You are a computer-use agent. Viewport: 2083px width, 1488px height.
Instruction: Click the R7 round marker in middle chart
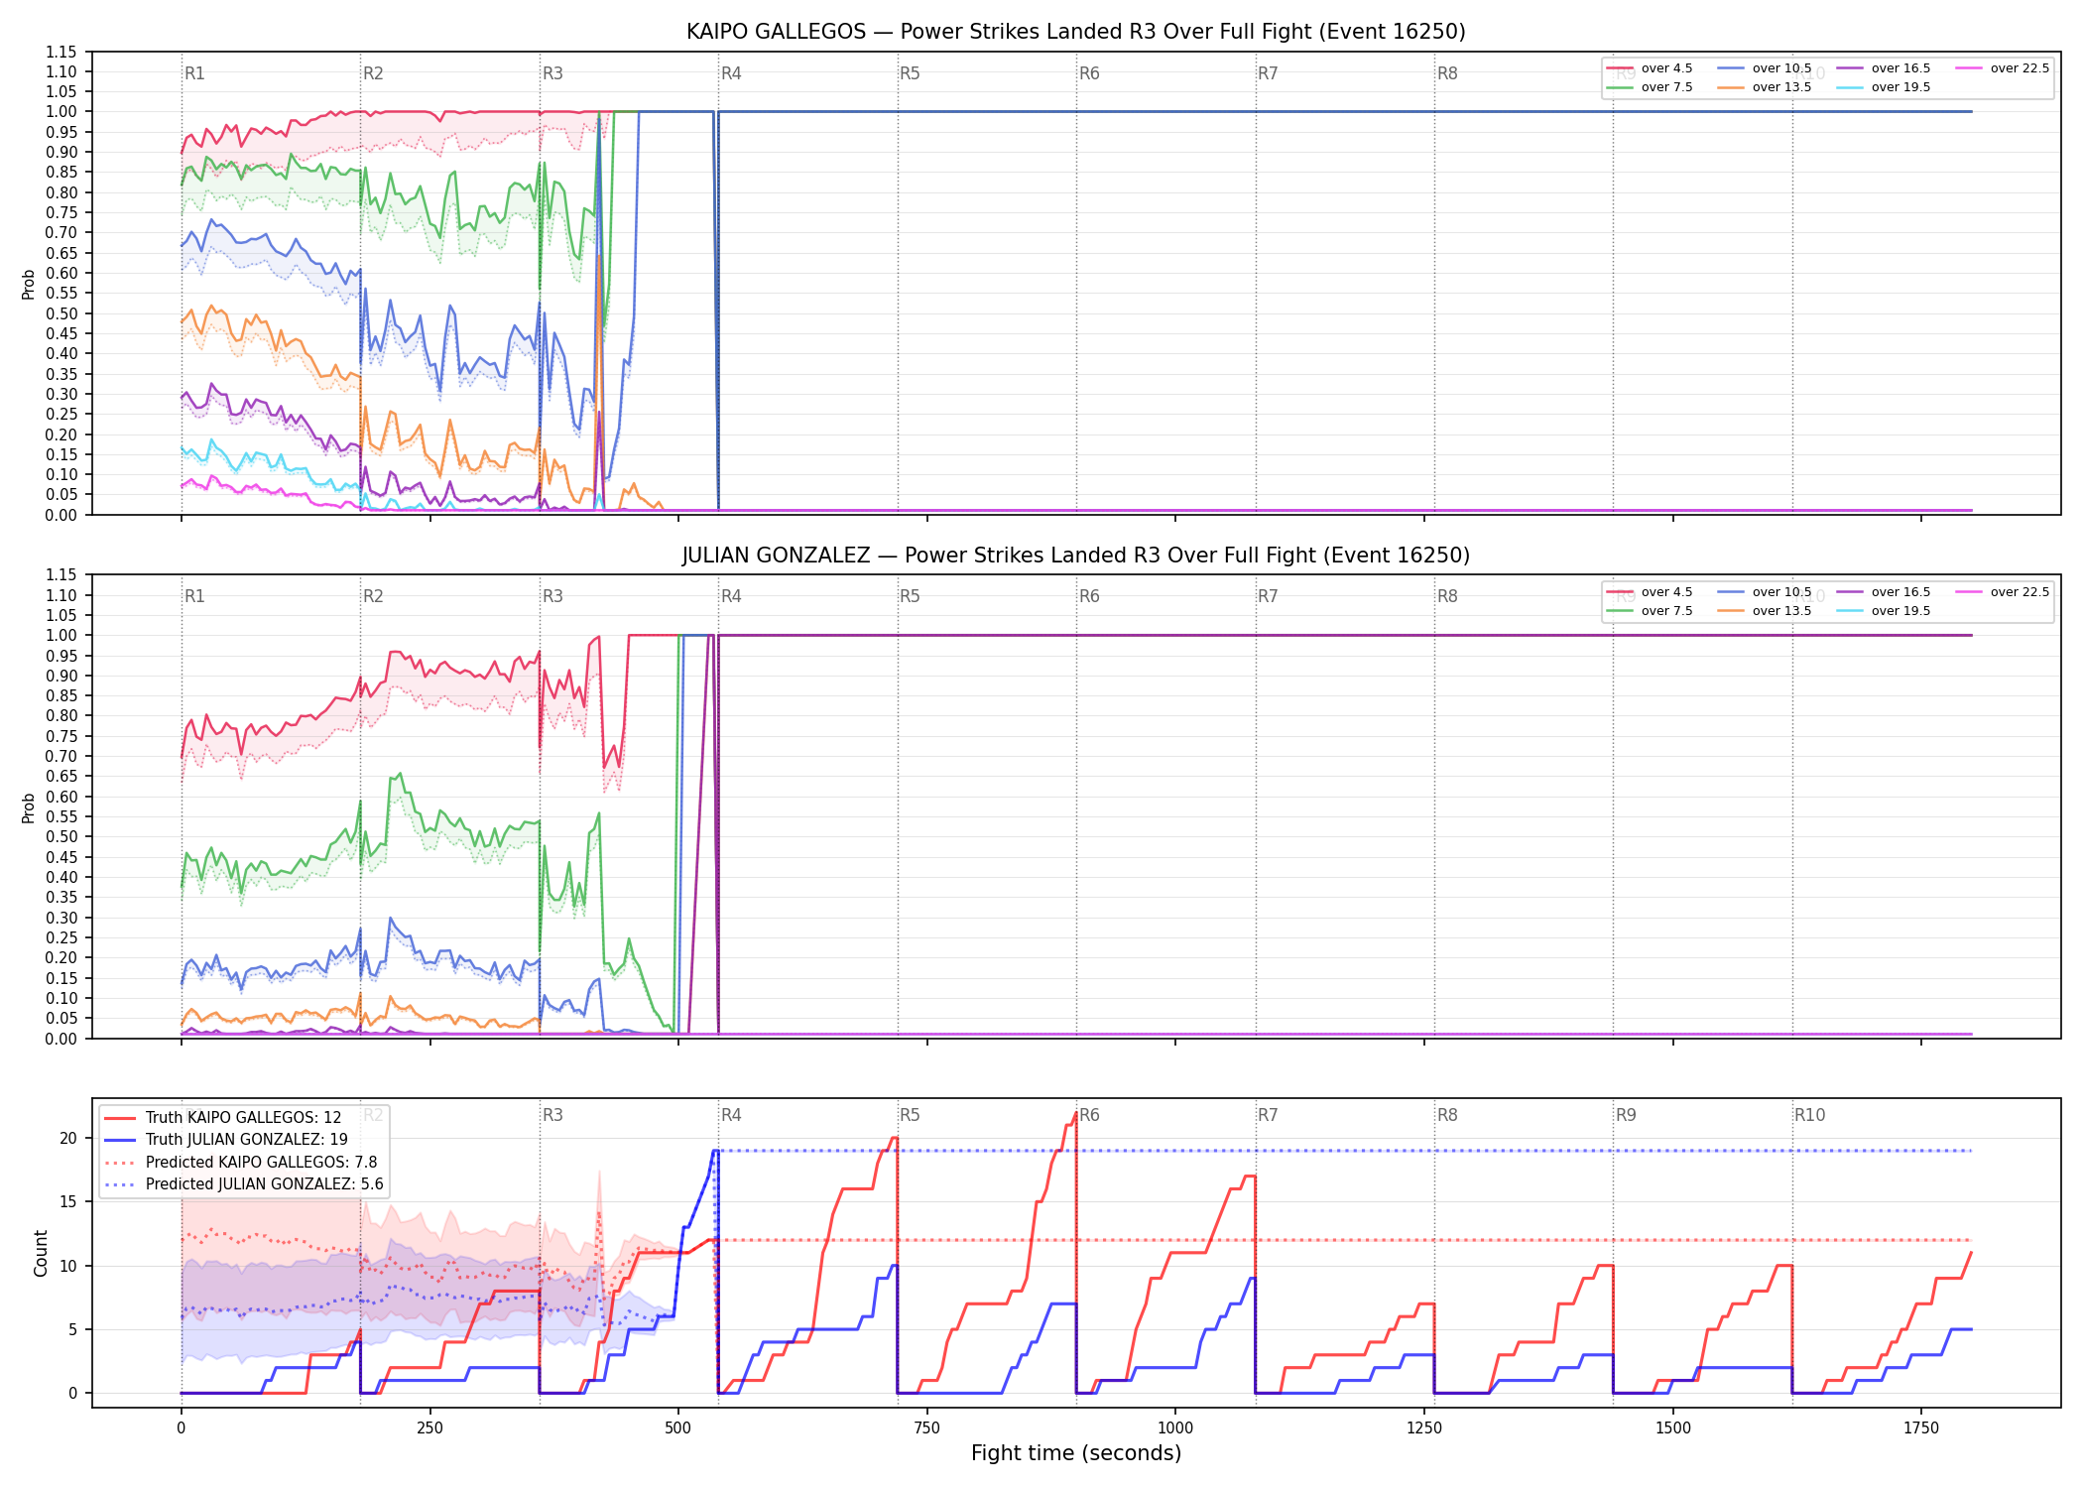(1268, 596)
